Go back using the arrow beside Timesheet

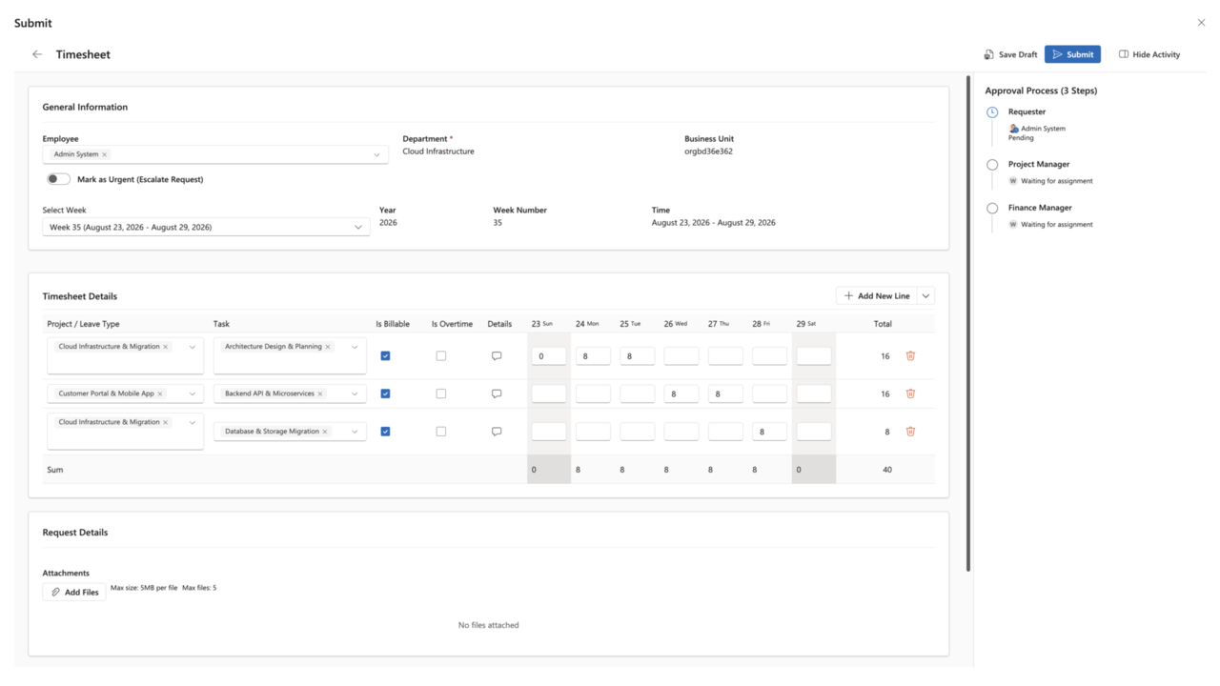click(x=37, y=54)
